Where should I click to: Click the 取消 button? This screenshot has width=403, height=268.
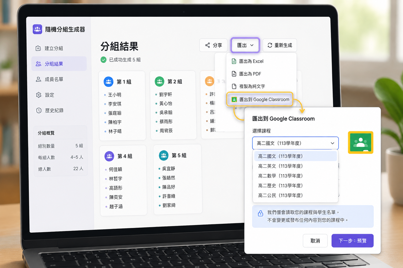(x=315, y=241)
